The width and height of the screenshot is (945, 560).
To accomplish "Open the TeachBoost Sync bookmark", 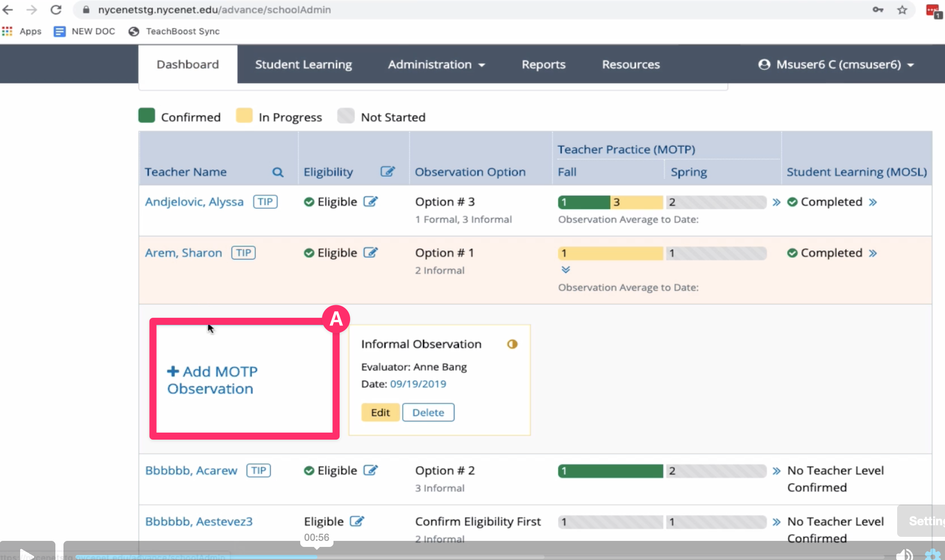I will pyautogui.click(x=174, y=31).
